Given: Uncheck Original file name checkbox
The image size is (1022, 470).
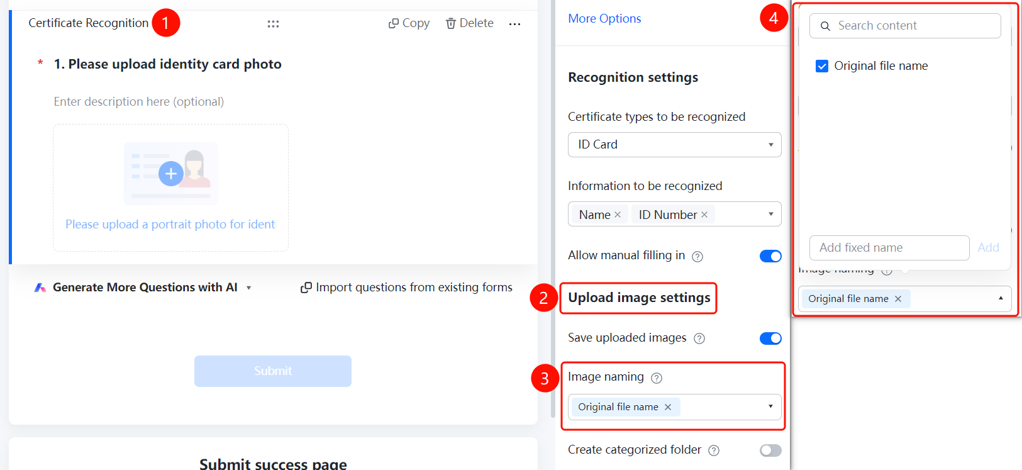Looking at the screenshot, I should (822, 66).
